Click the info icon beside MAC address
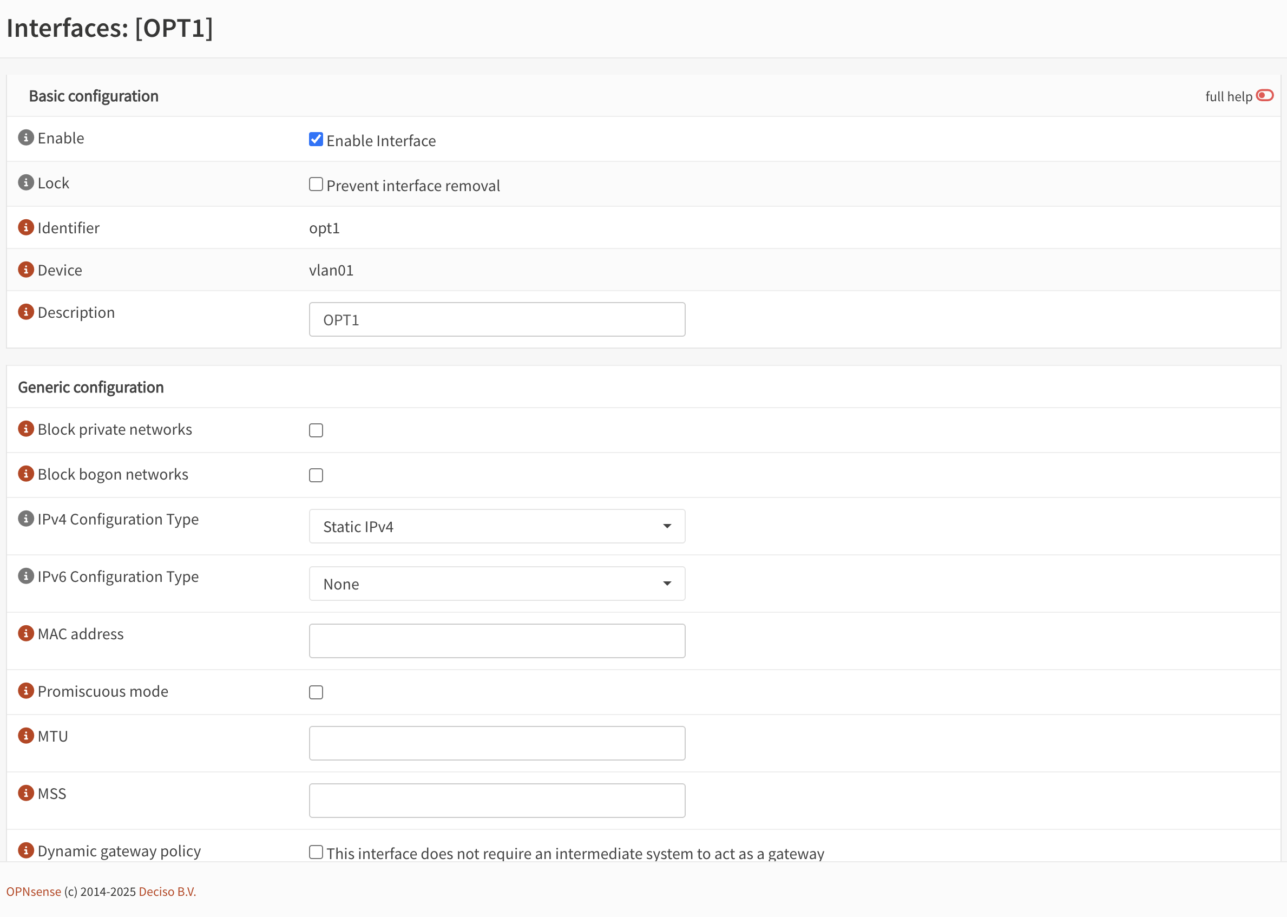This screenshot has height=917, width=1287. pos(26,633)
